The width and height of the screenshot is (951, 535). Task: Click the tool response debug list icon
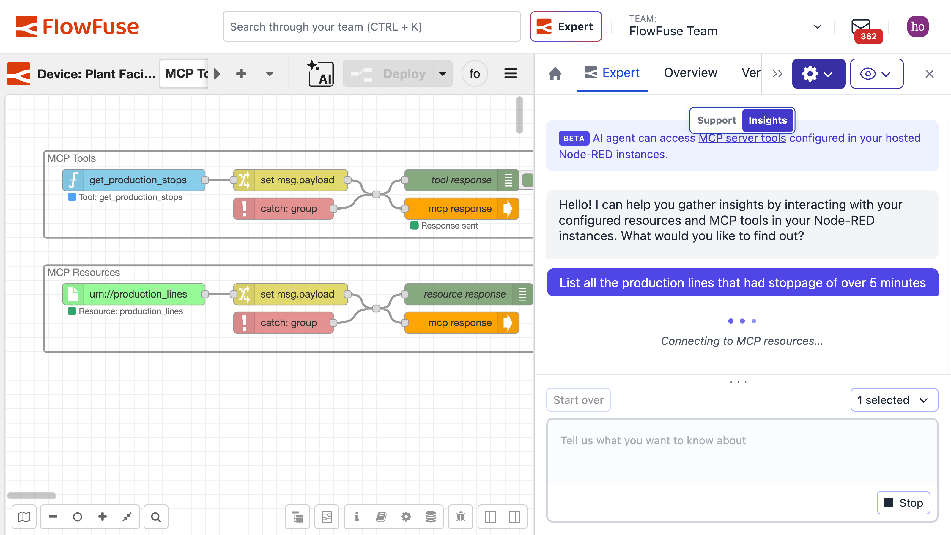pyautogui.click(x=508, y=180)
